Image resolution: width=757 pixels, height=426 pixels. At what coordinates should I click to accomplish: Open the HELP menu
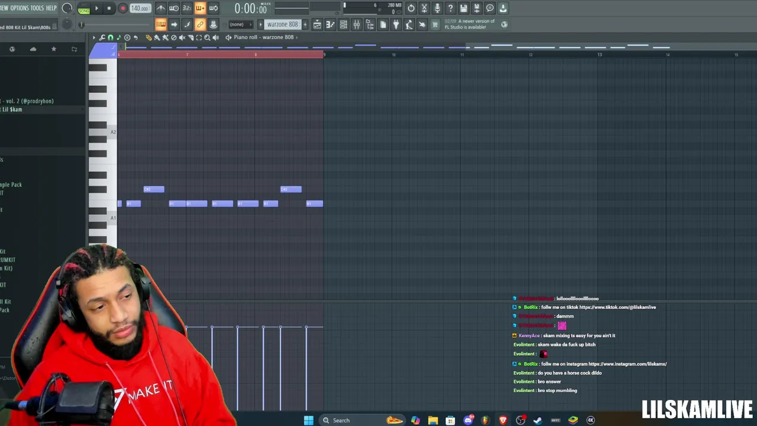coord(51,8)
